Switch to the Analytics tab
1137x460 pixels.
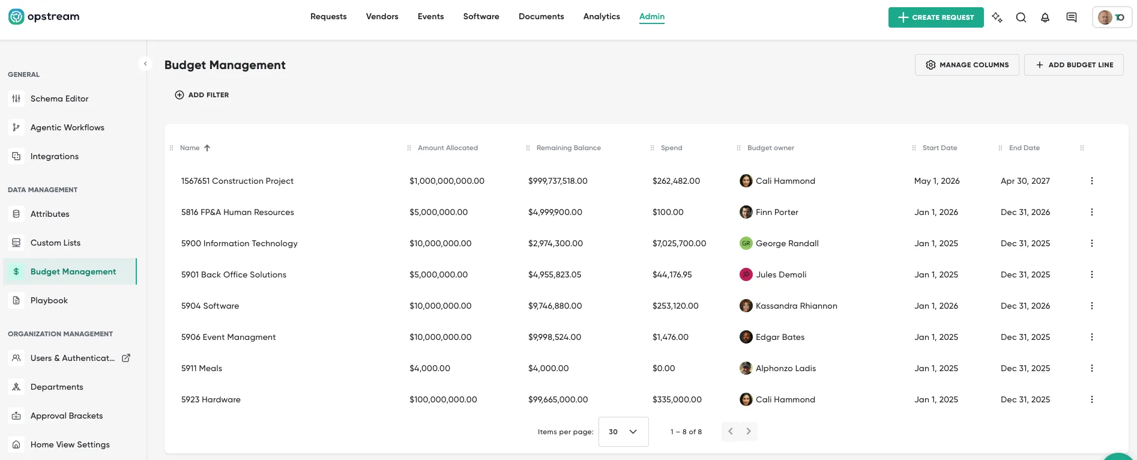tap(602, 17)
